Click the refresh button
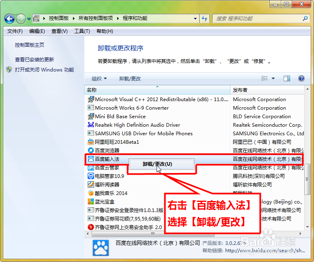314x262 pixels. click(x=204, y=19)
